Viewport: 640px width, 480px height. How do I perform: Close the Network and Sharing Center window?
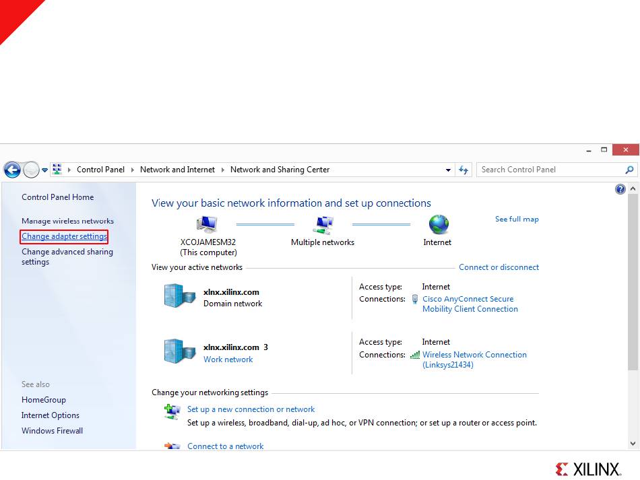(x=626, y=149)
